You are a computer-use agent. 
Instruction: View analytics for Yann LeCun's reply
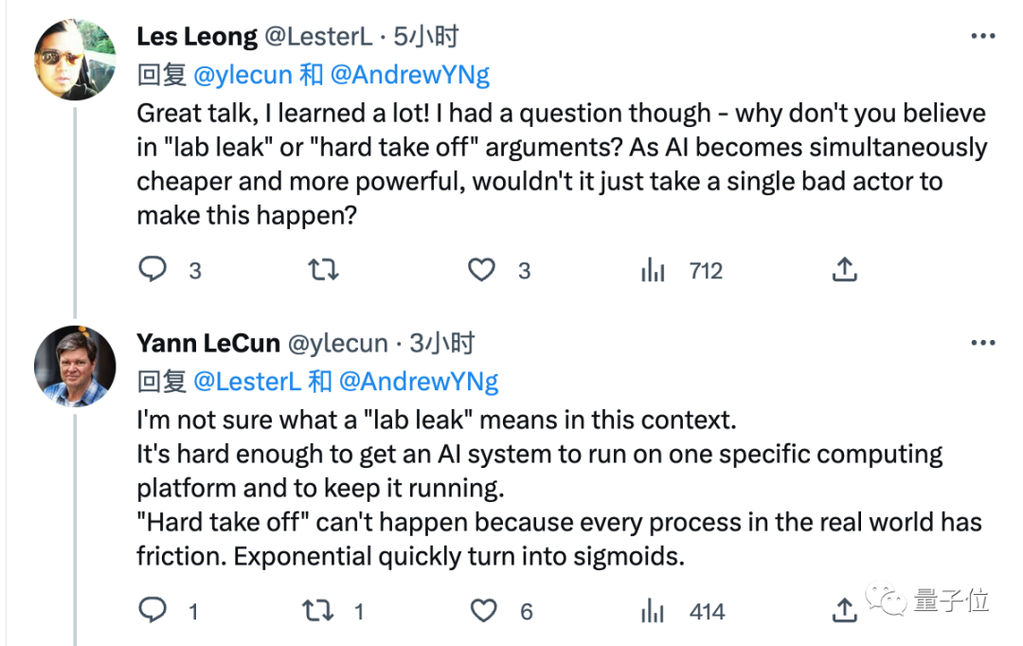[x=654, y=612]
